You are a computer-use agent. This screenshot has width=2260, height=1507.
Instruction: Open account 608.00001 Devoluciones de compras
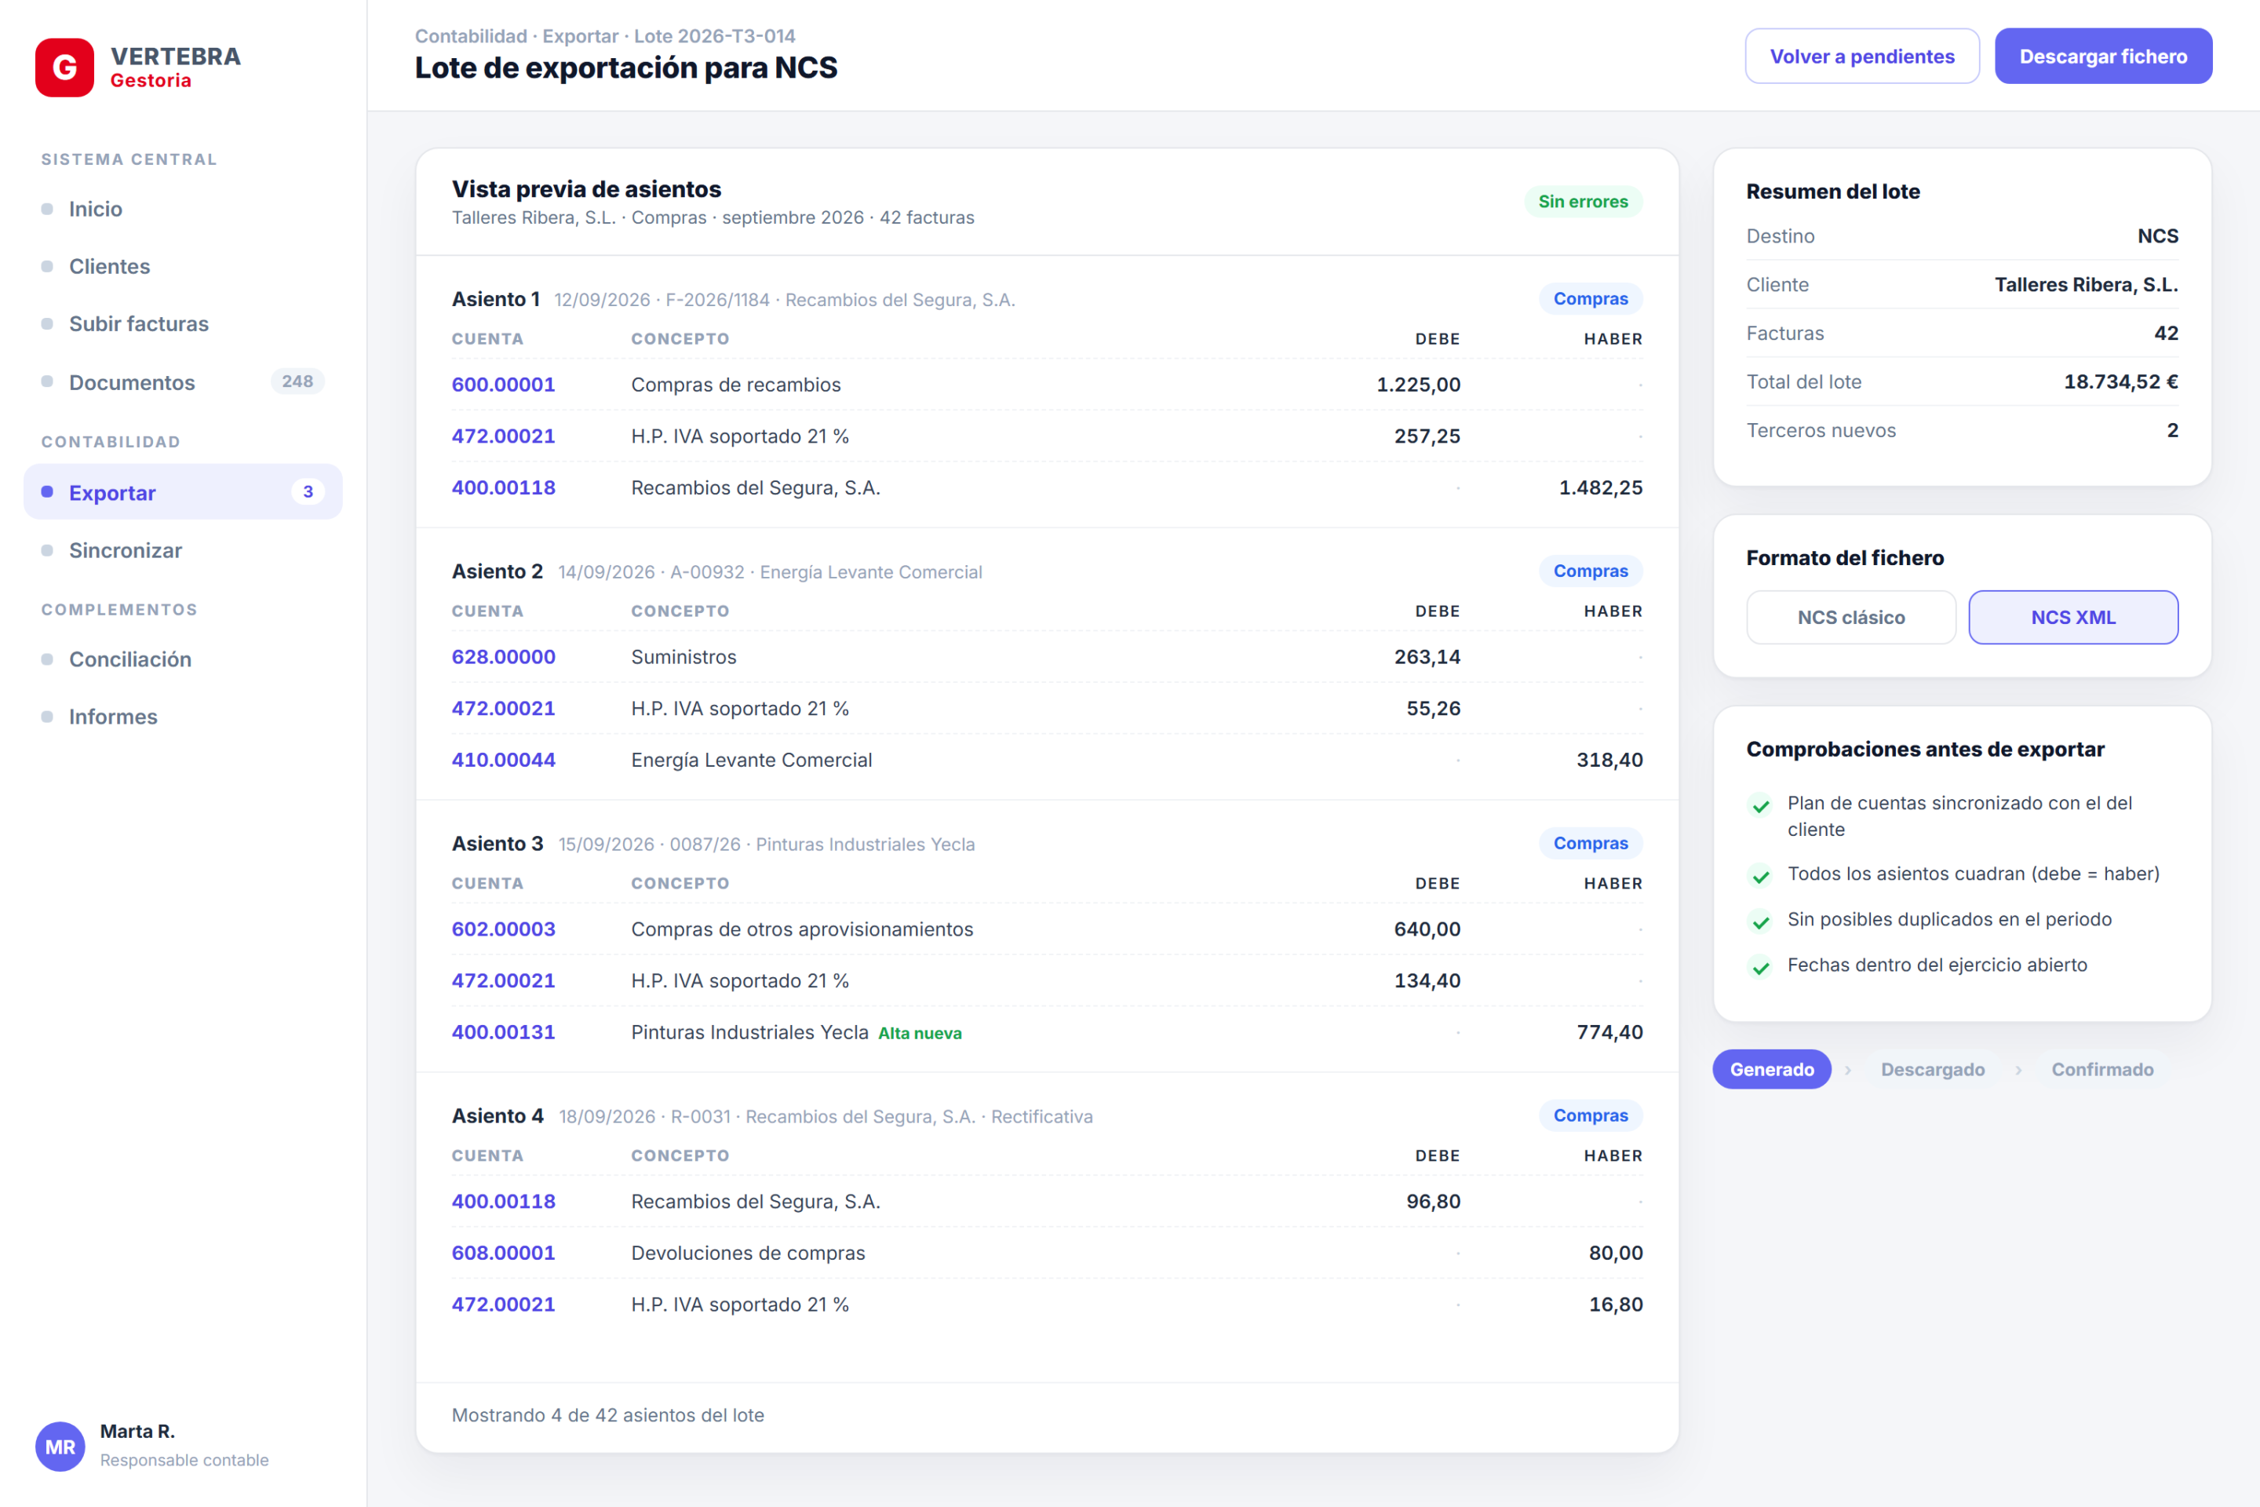504,1253
